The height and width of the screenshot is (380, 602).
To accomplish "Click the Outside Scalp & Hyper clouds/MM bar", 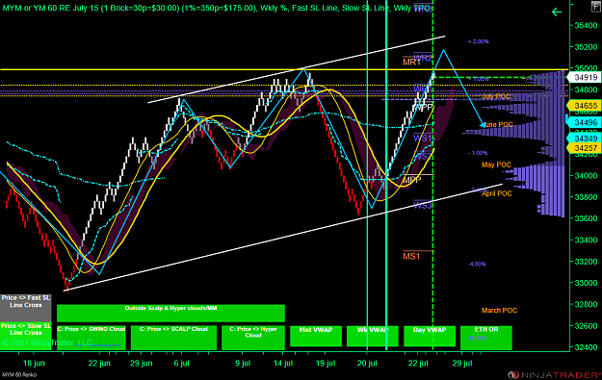I will click(170, 314).
